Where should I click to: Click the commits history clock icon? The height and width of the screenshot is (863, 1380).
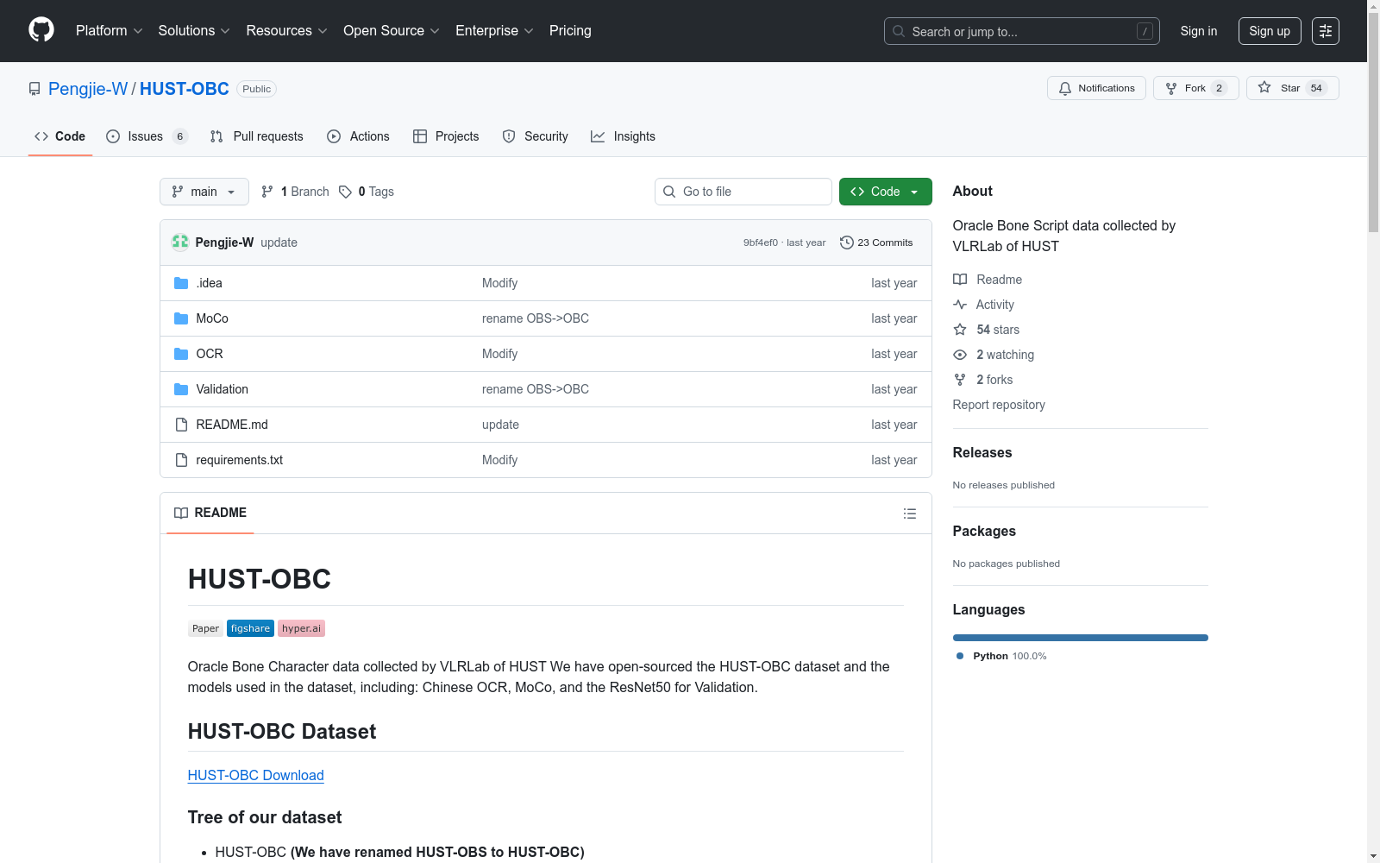pyautogui.click(x=847, y=243)
